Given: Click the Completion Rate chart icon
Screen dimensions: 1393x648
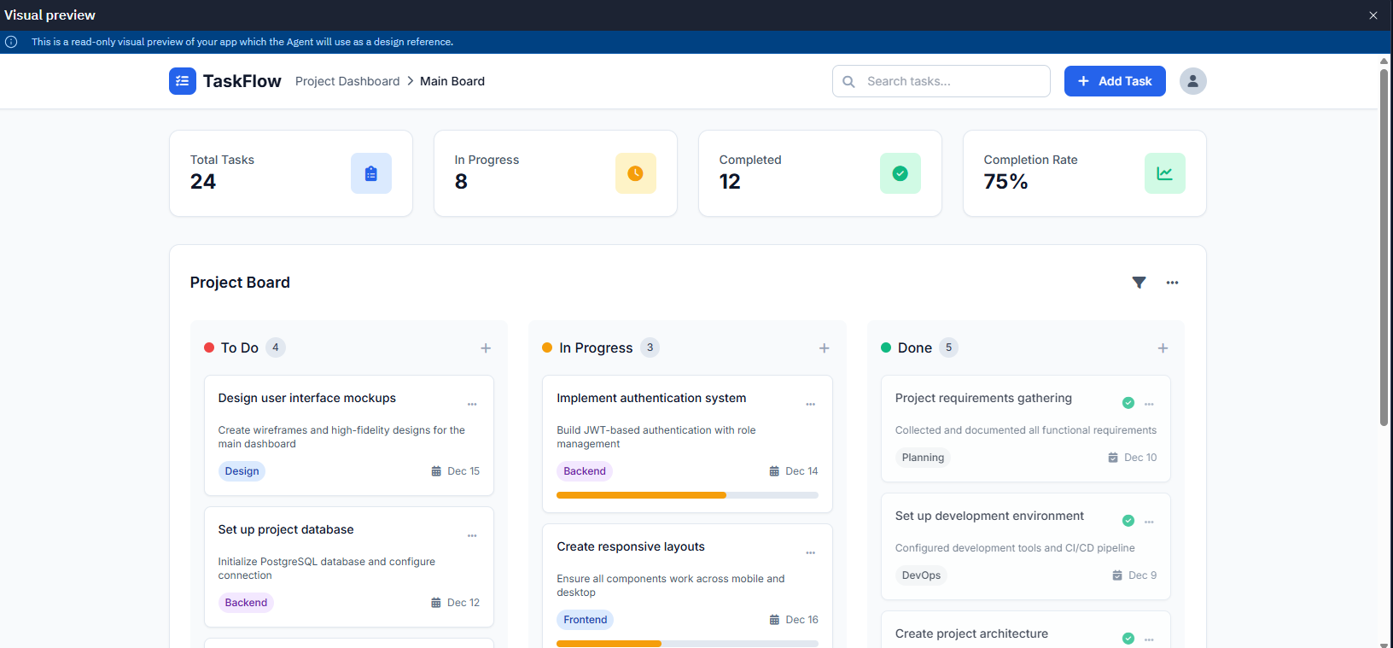Looking at the screenshot, I should pos(1164,173).
